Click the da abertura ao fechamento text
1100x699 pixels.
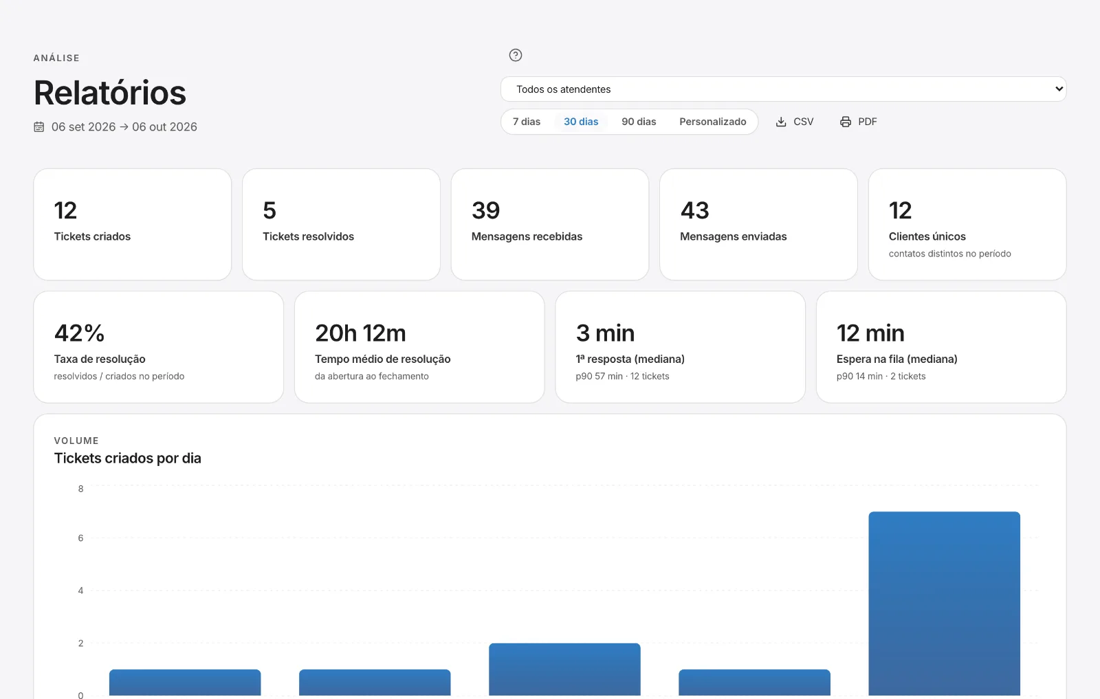tap(372, 376)
